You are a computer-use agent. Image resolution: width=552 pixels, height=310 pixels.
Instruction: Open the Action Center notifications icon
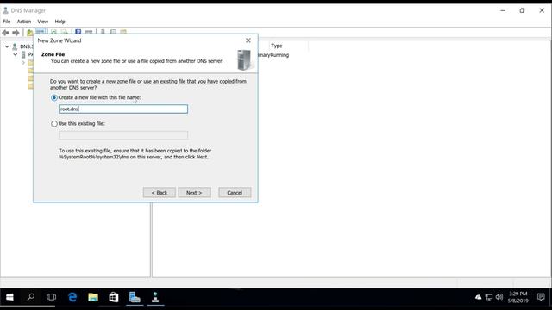pos(541,297)
